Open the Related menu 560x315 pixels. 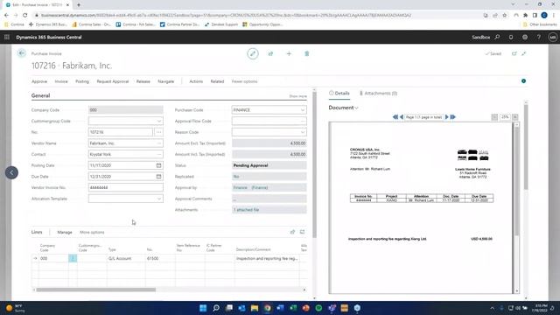(217, 81)
